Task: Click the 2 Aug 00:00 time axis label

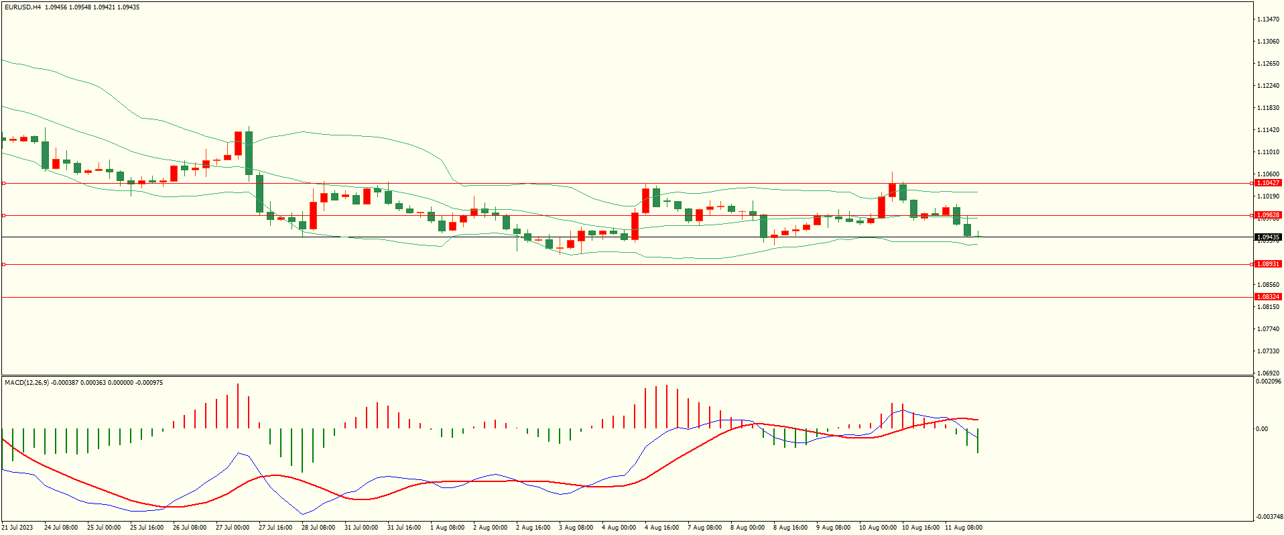Action: click(x=490, y=528)
